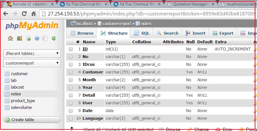Image resolution: width=257 pixels, height=131 pixels.
Task: Tick the checkbox for Year column
Action: click(71, 88)
